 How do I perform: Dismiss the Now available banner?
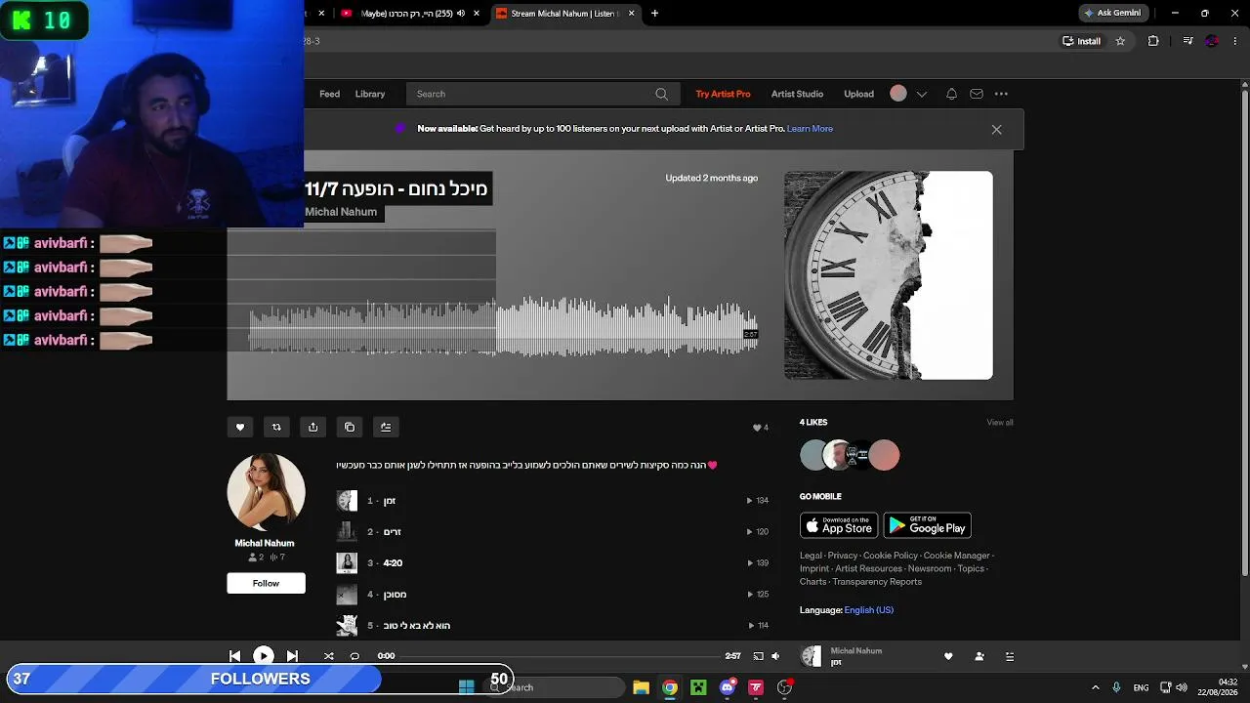[996, 129]
